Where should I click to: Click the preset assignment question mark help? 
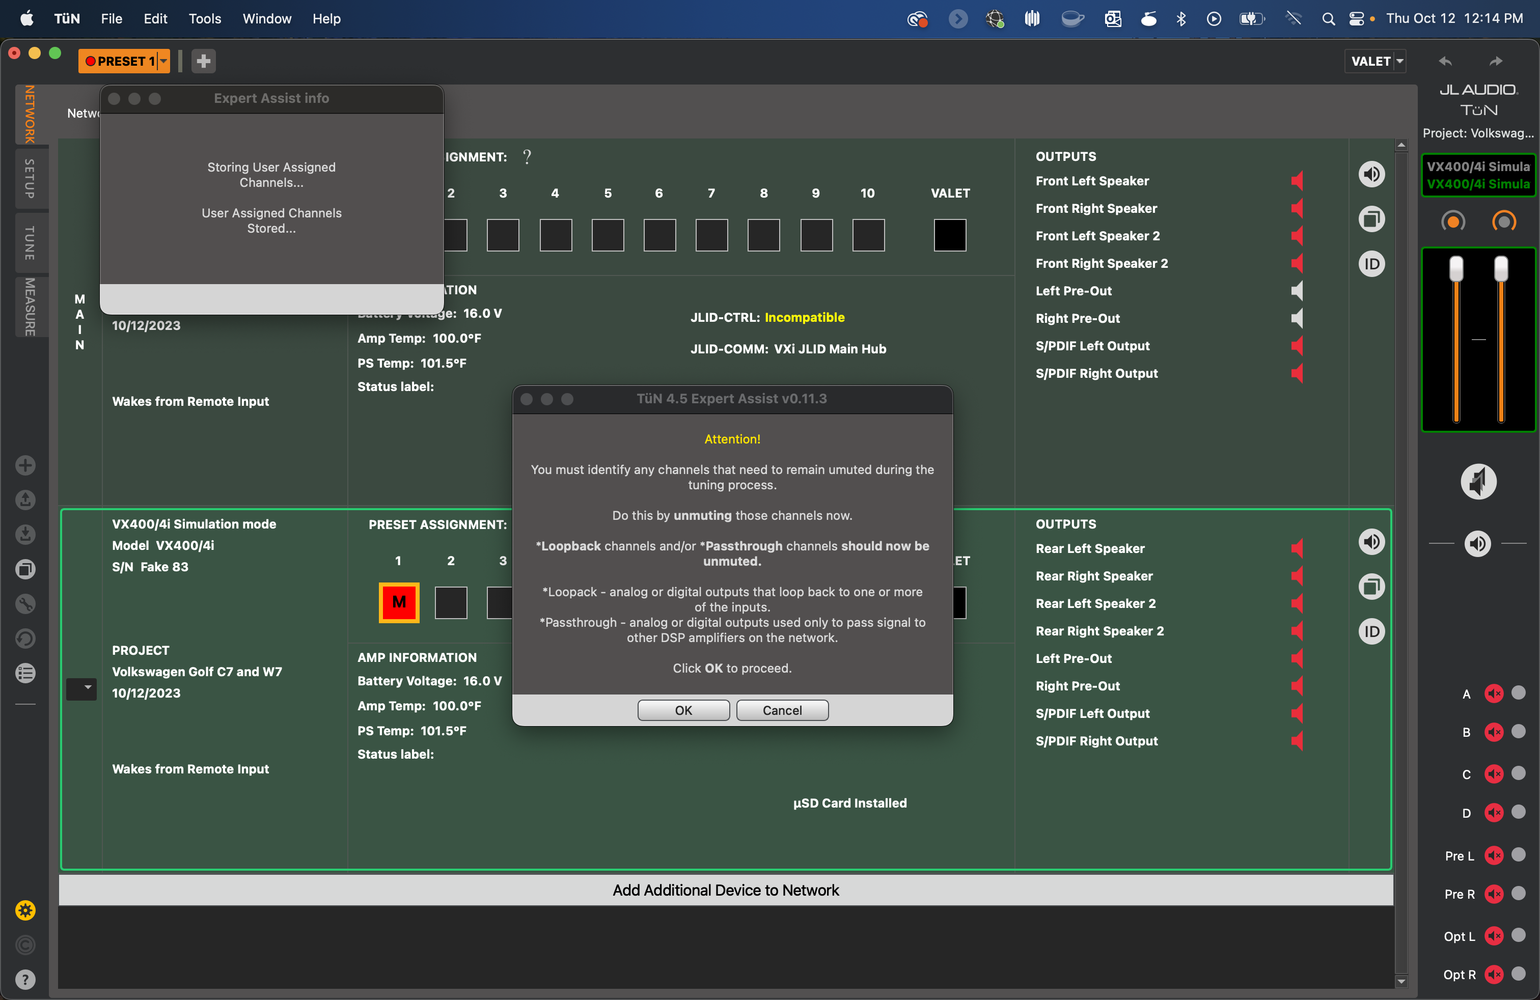[528, 156]
